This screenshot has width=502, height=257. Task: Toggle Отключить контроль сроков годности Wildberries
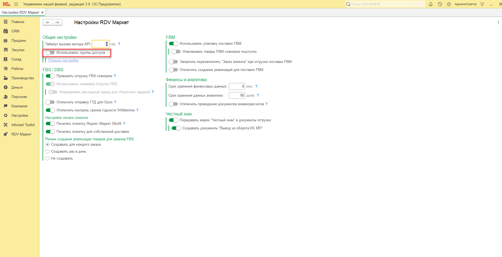point(50,110)
